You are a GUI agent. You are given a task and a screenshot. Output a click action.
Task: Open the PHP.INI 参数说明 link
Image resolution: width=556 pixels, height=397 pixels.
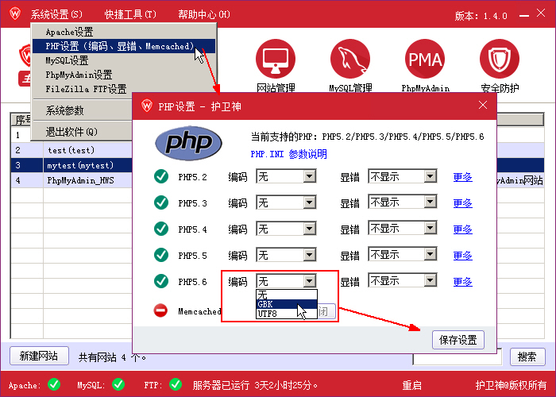click(x=288, y=154)
